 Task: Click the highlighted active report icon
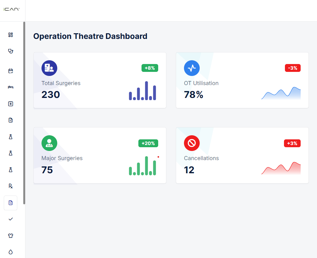[10, 203]
